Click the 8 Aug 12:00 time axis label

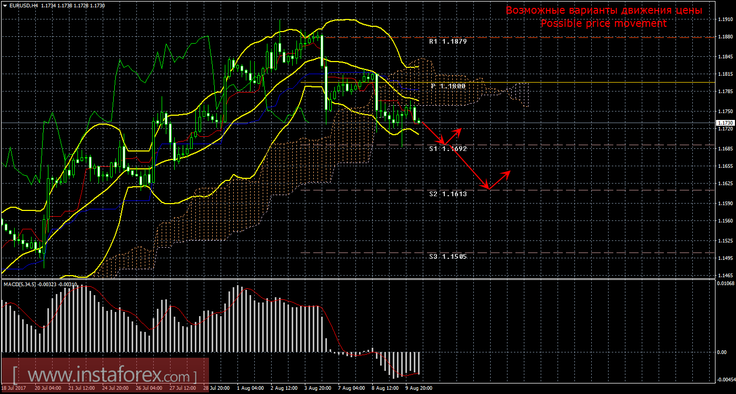click(x=385, y=389)
